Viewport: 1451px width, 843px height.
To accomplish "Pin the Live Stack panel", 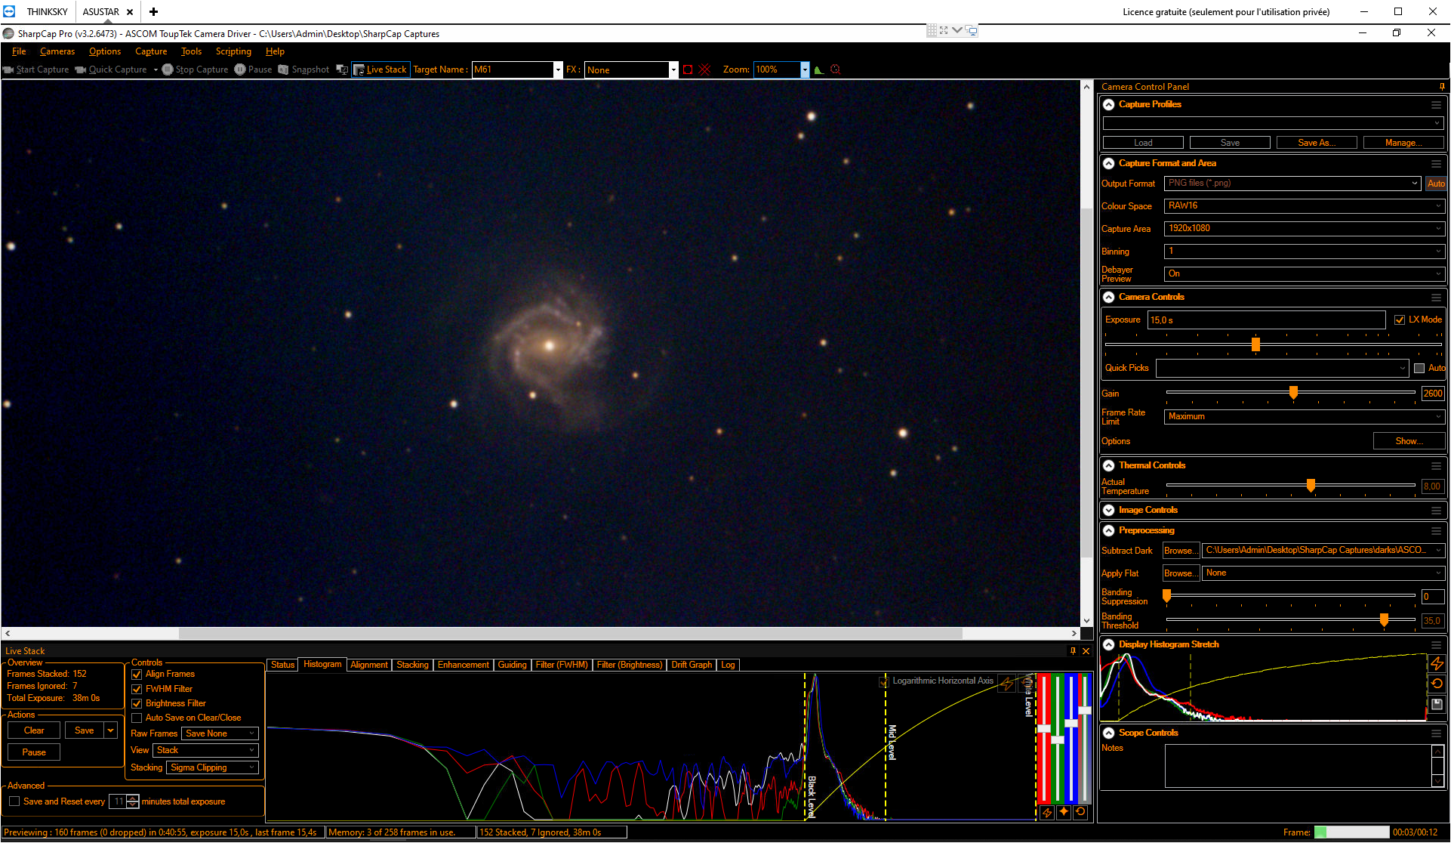I will coord(1073,650).
